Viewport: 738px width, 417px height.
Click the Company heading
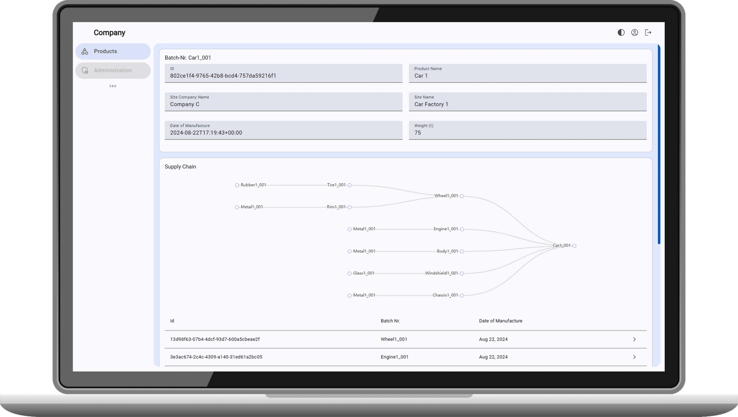pos(109,32)
